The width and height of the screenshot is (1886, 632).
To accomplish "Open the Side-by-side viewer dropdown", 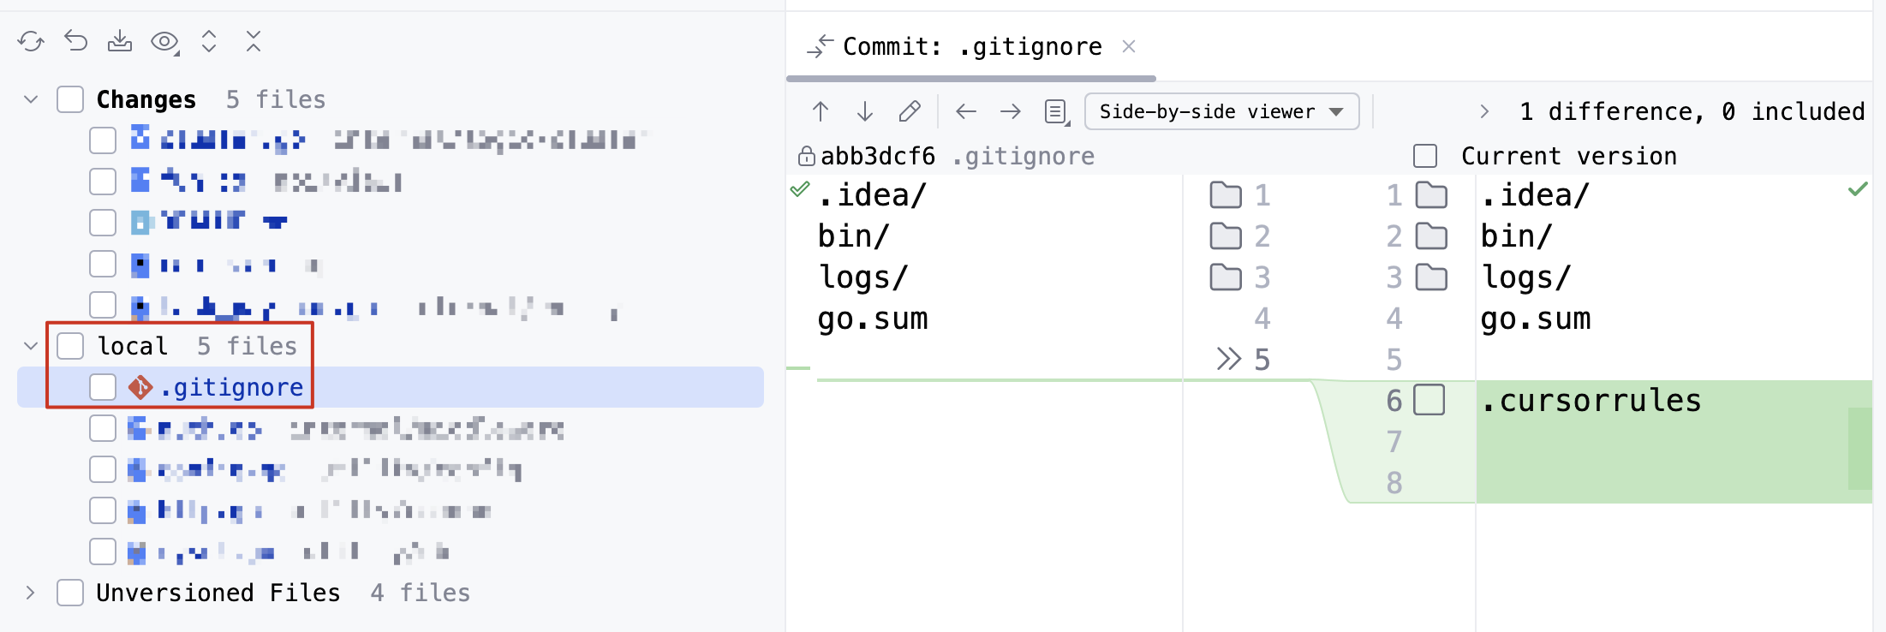I will [x=1221, y=111].
